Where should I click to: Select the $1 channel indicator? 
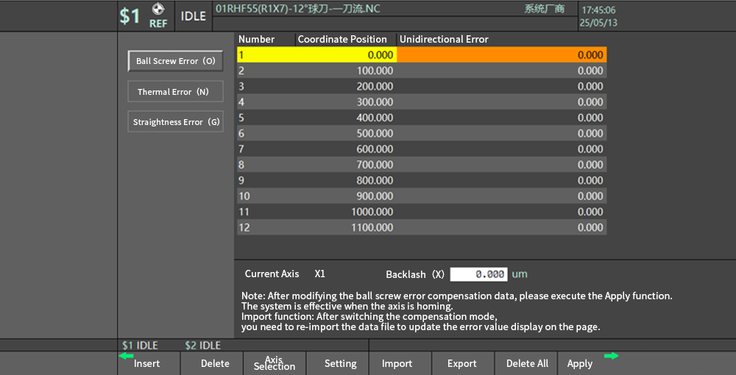pyautogui.click(x=130, y=16)
